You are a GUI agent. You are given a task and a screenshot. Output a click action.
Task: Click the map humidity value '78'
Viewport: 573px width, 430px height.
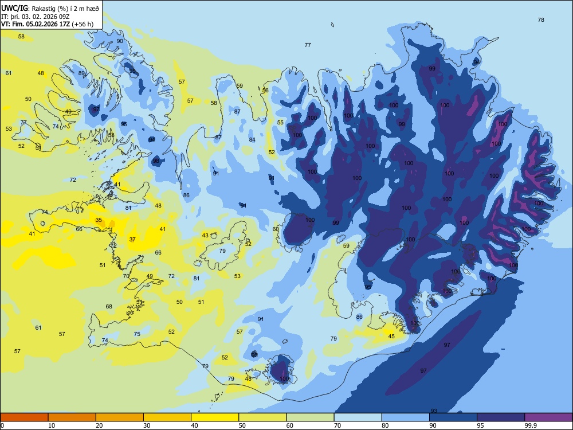click(x=541, y=19)
